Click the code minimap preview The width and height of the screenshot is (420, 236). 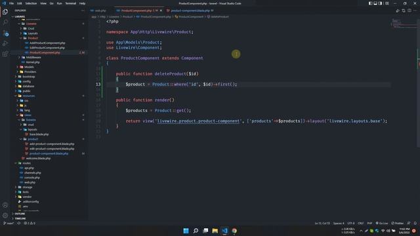[404, 24]
